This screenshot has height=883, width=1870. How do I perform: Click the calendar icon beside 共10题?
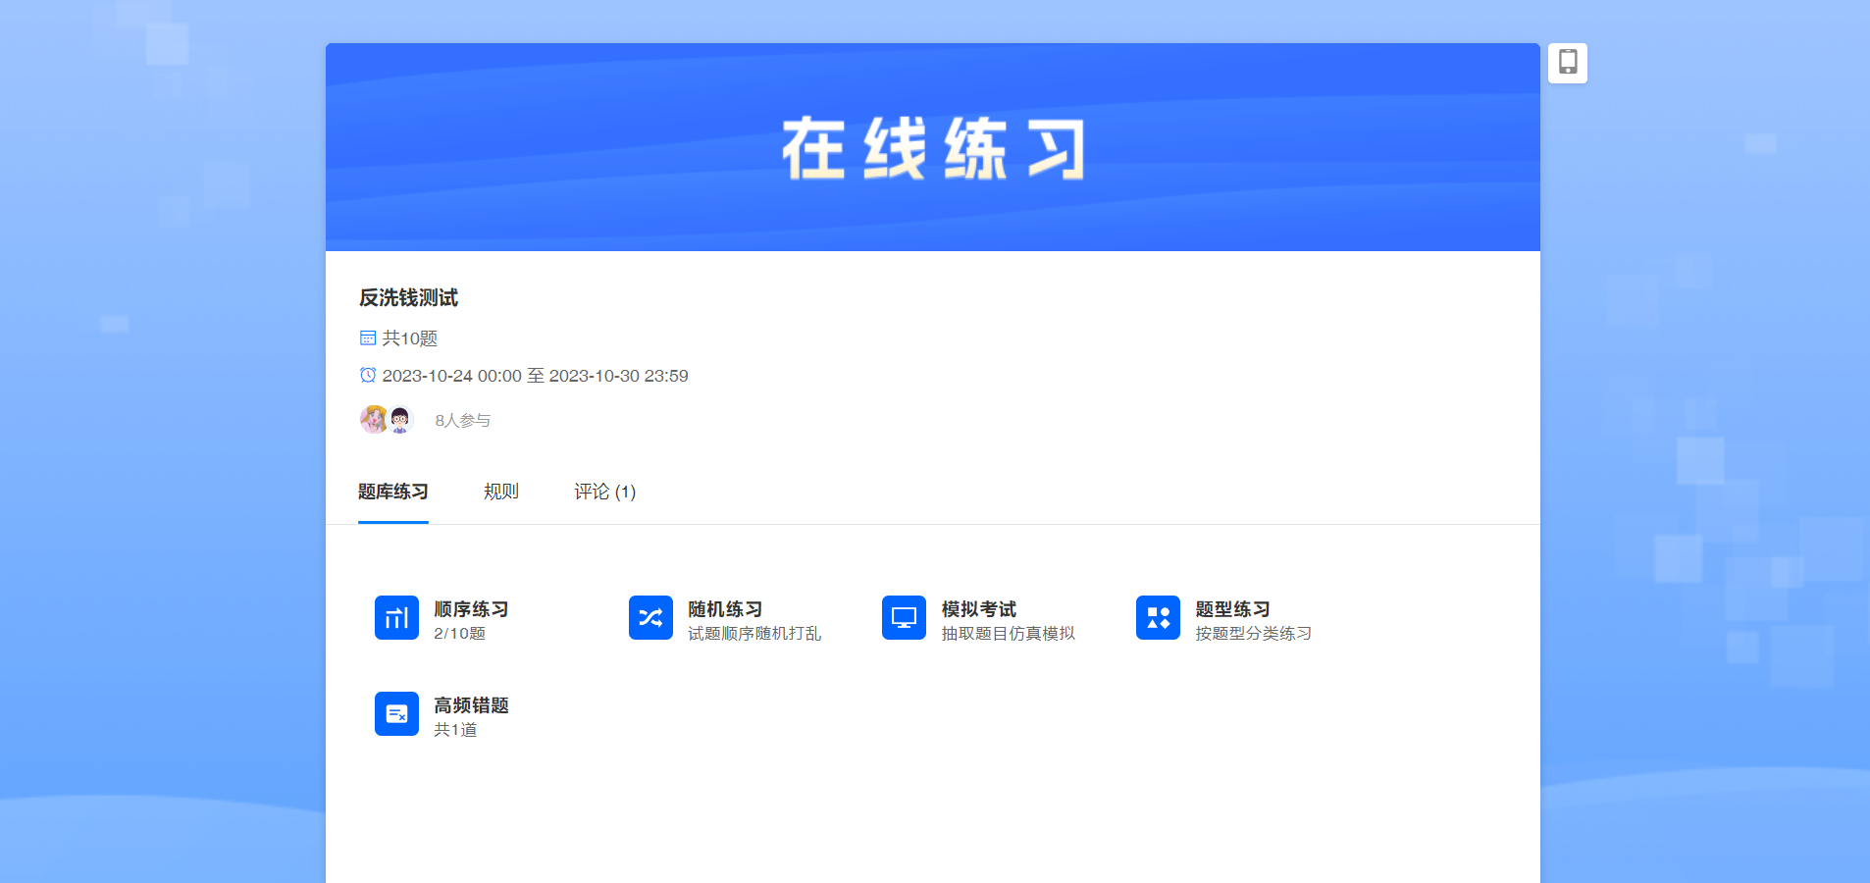pos(368,338)
